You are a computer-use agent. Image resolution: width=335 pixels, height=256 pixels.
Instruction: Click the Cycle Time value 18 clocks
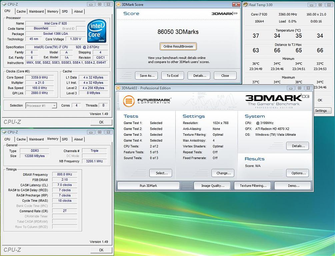coord(65,201)
